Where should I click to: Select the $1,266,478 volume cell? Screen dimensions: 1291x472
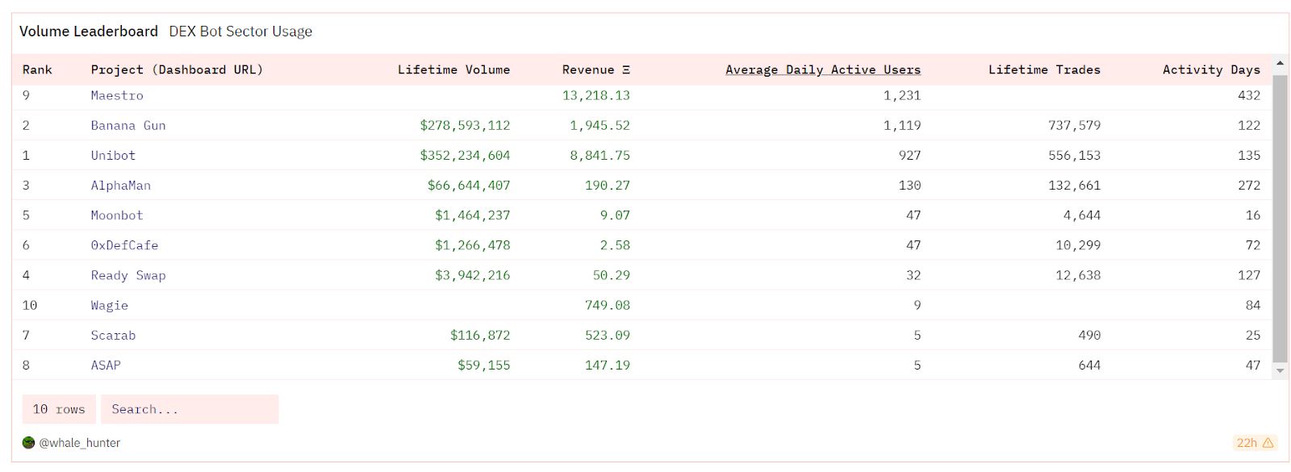click(472, 244)
